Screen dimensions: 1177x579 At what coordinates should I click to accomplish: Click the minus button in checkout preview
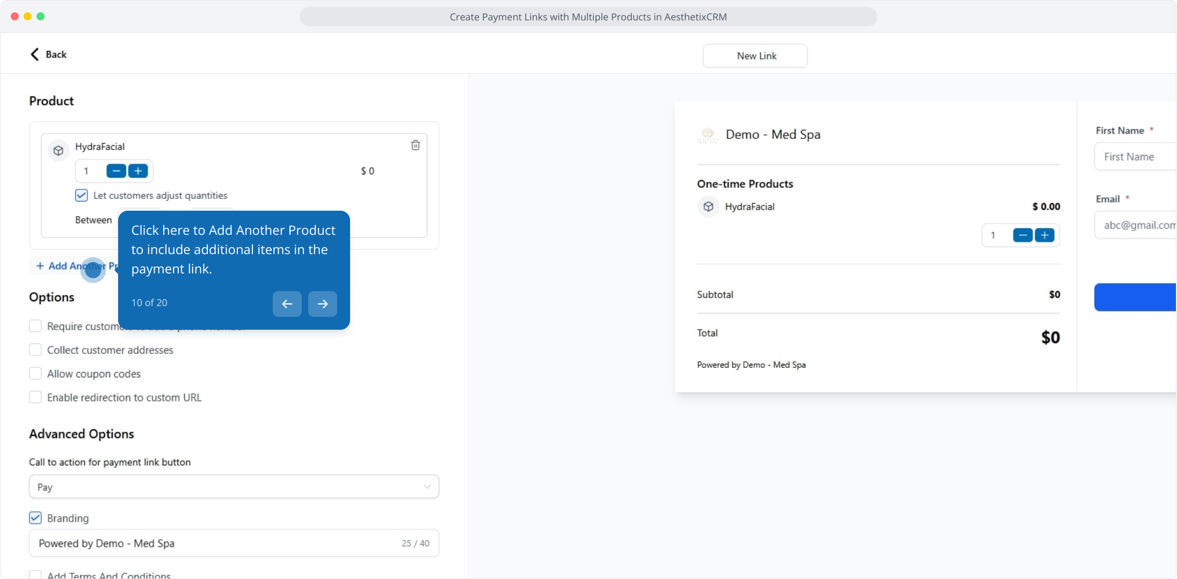[x=1022, y=235]
